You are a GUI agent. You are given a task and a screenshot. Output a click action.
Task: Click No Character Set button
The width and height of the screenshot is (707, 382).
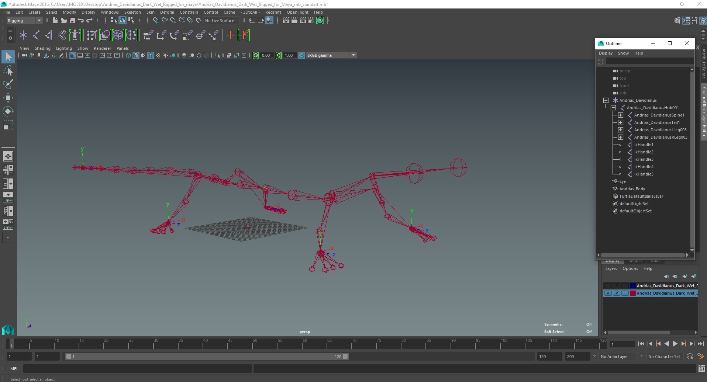(664, 357)
